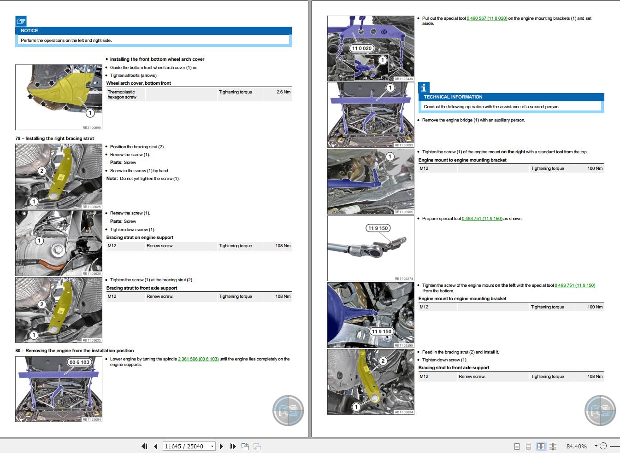Click the zoom slider track
The width and height of the screenshot is (620, 453).
point(615,446)
